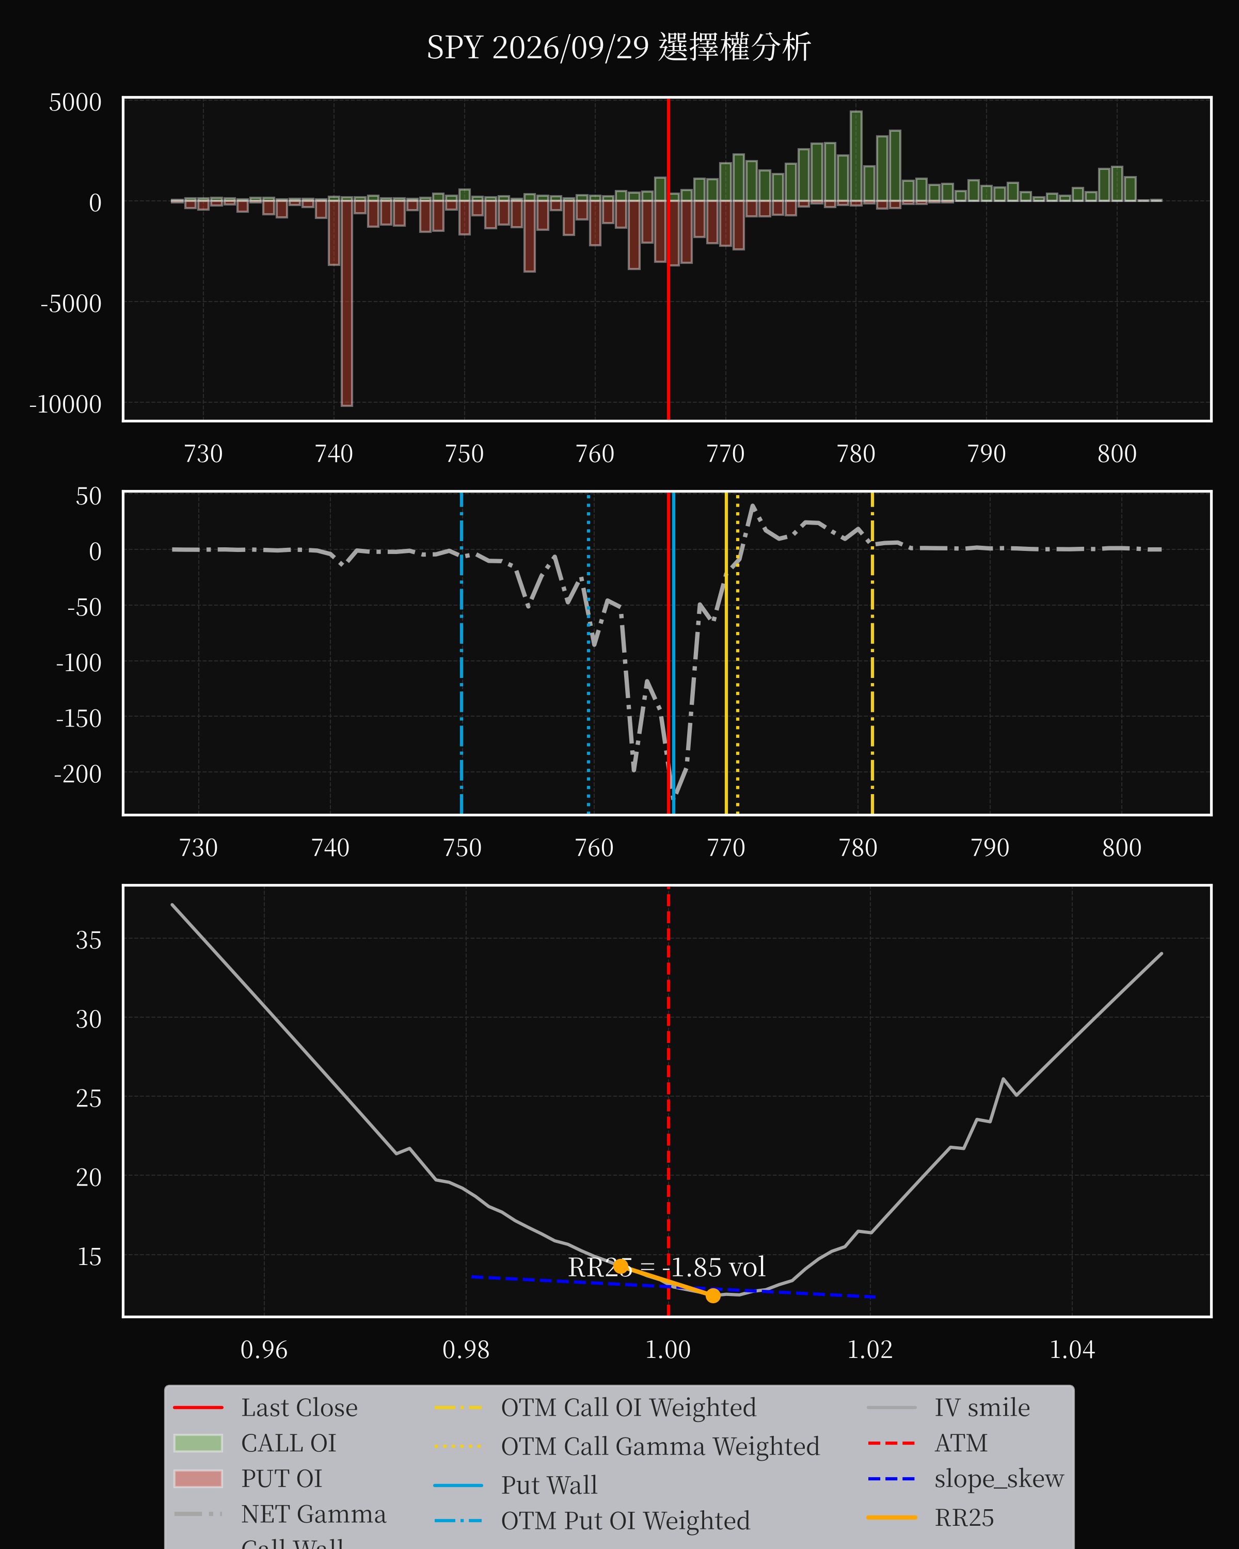The image size is (1239, 1549).
Task: Click the blue dotted line near 760 in gamma chart
Action: tap(588, 652)
